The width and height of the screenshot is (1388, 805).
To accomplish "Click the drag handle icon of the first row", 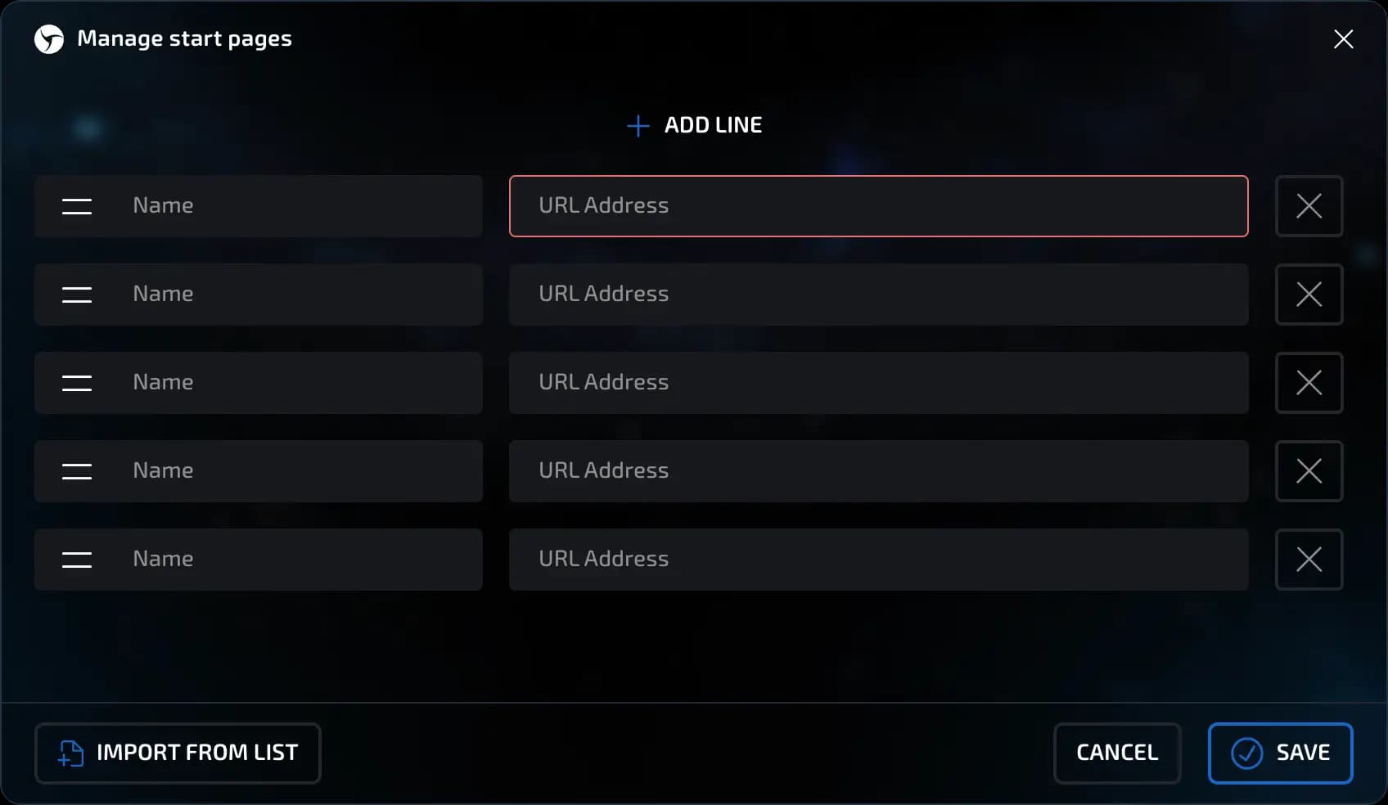I will point(77,206).
